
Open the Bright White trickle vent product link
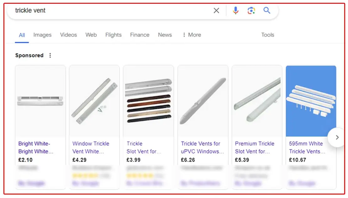coord(34,148)
